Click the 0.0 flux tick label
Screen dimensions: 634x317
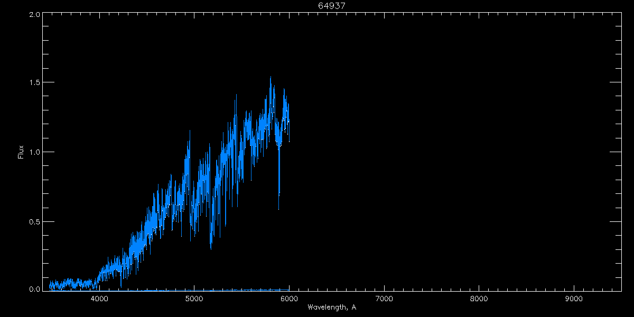[x=35, y=290]
